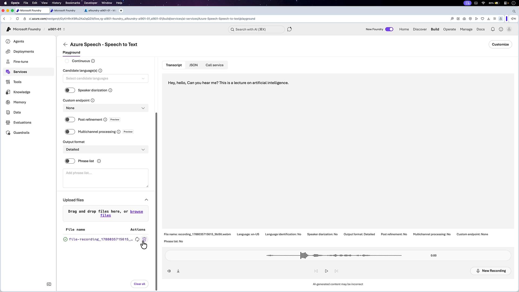Show info for Custom endpoint
This screenshot has width=519, height=292.
pyautogui.click(x=92, y=100)
